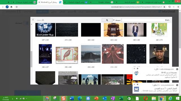Open the taskbar clock and date
Screen dimensions: 181x101
point(5,98)
